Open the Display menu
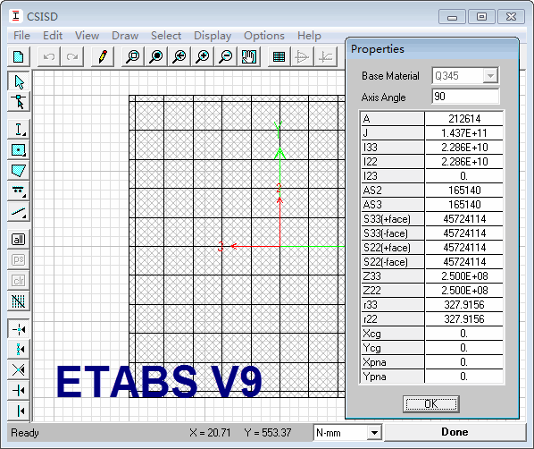 [213, 36]
